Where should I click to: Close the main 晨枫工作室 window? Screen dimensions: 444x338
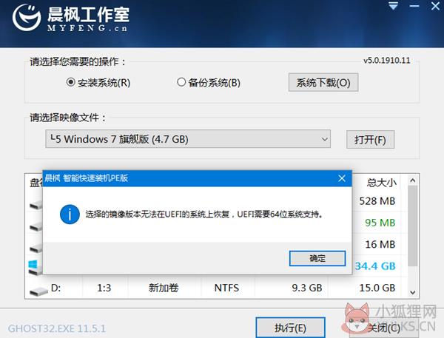(x=435, y=6)
